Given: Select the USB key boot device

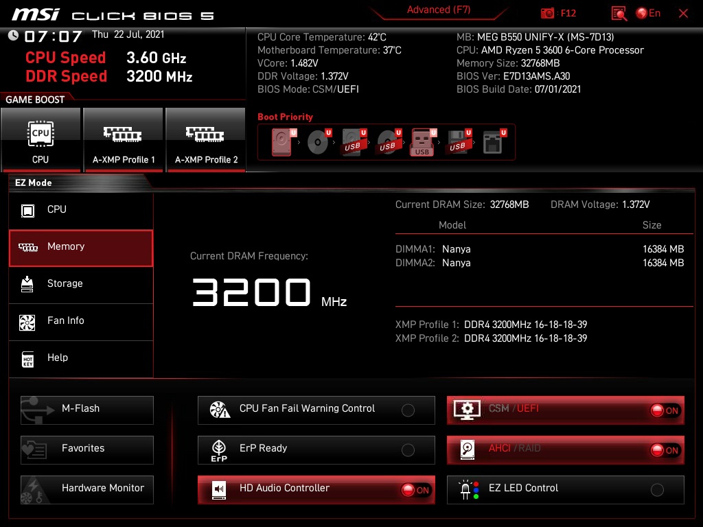Looking at the screenshot, I should coord(423,142).
